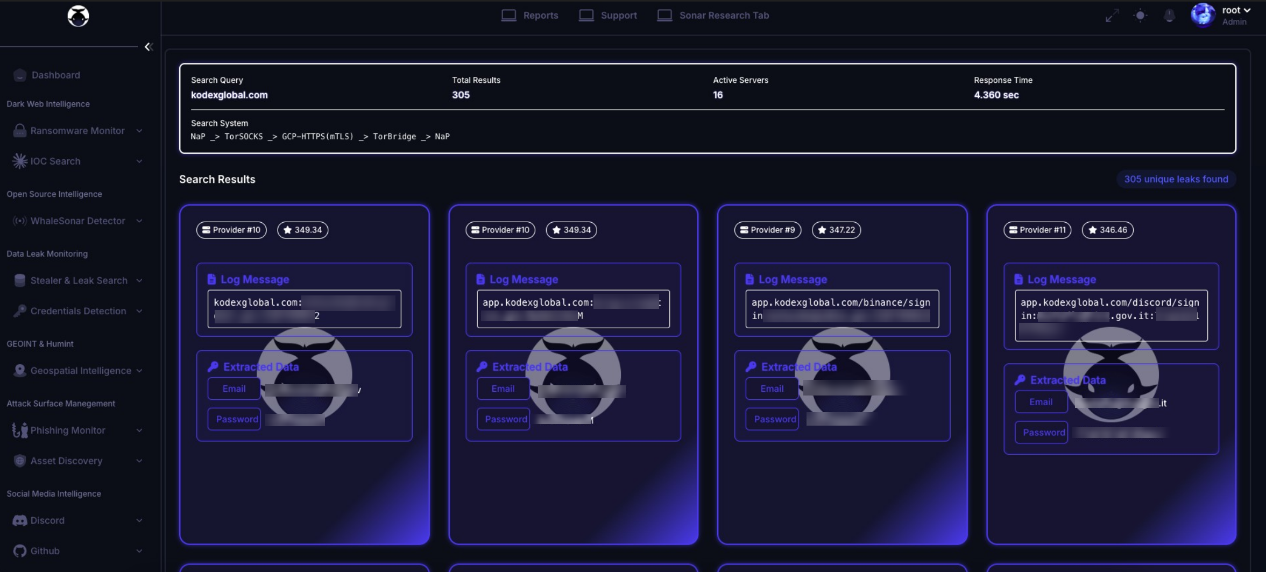The width and height of the screenshot is (1266, 572).
Task: Expand the IOC Search submenu chevron
Action: pos(139,161)
